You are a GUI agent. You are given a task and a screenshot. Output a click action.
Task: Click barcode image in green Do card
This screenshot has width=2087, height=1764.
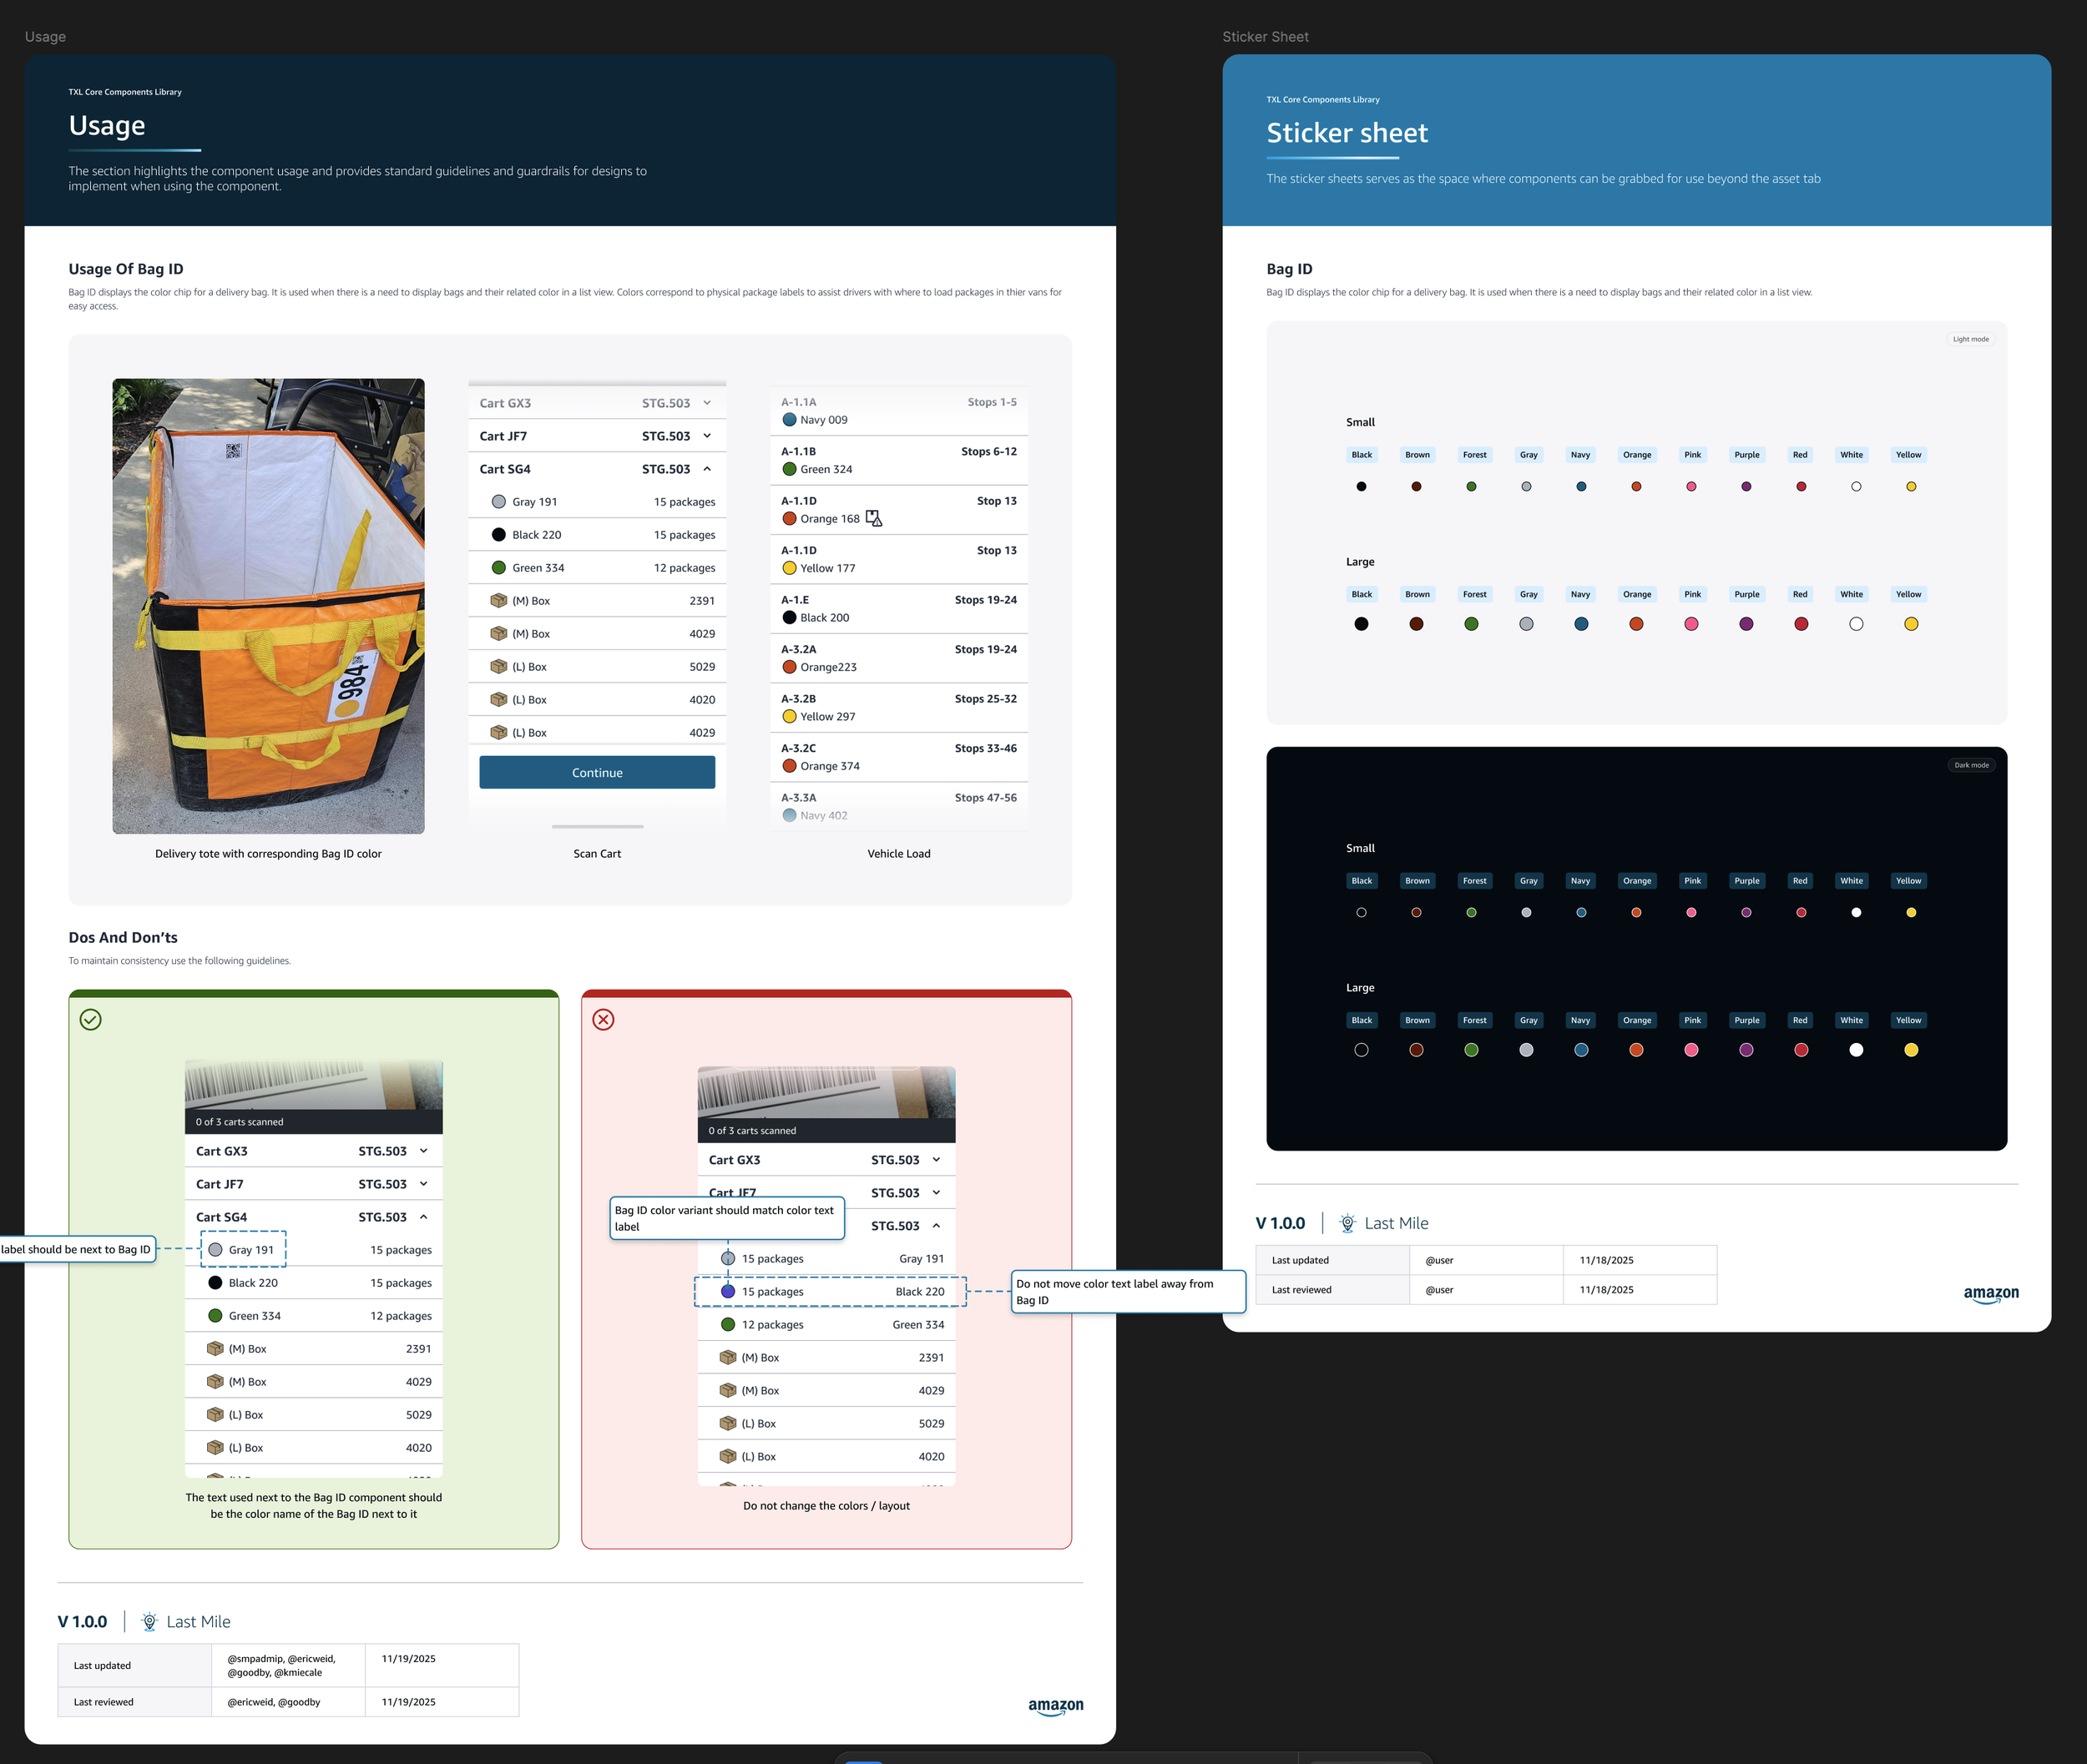coord(313,1085)
